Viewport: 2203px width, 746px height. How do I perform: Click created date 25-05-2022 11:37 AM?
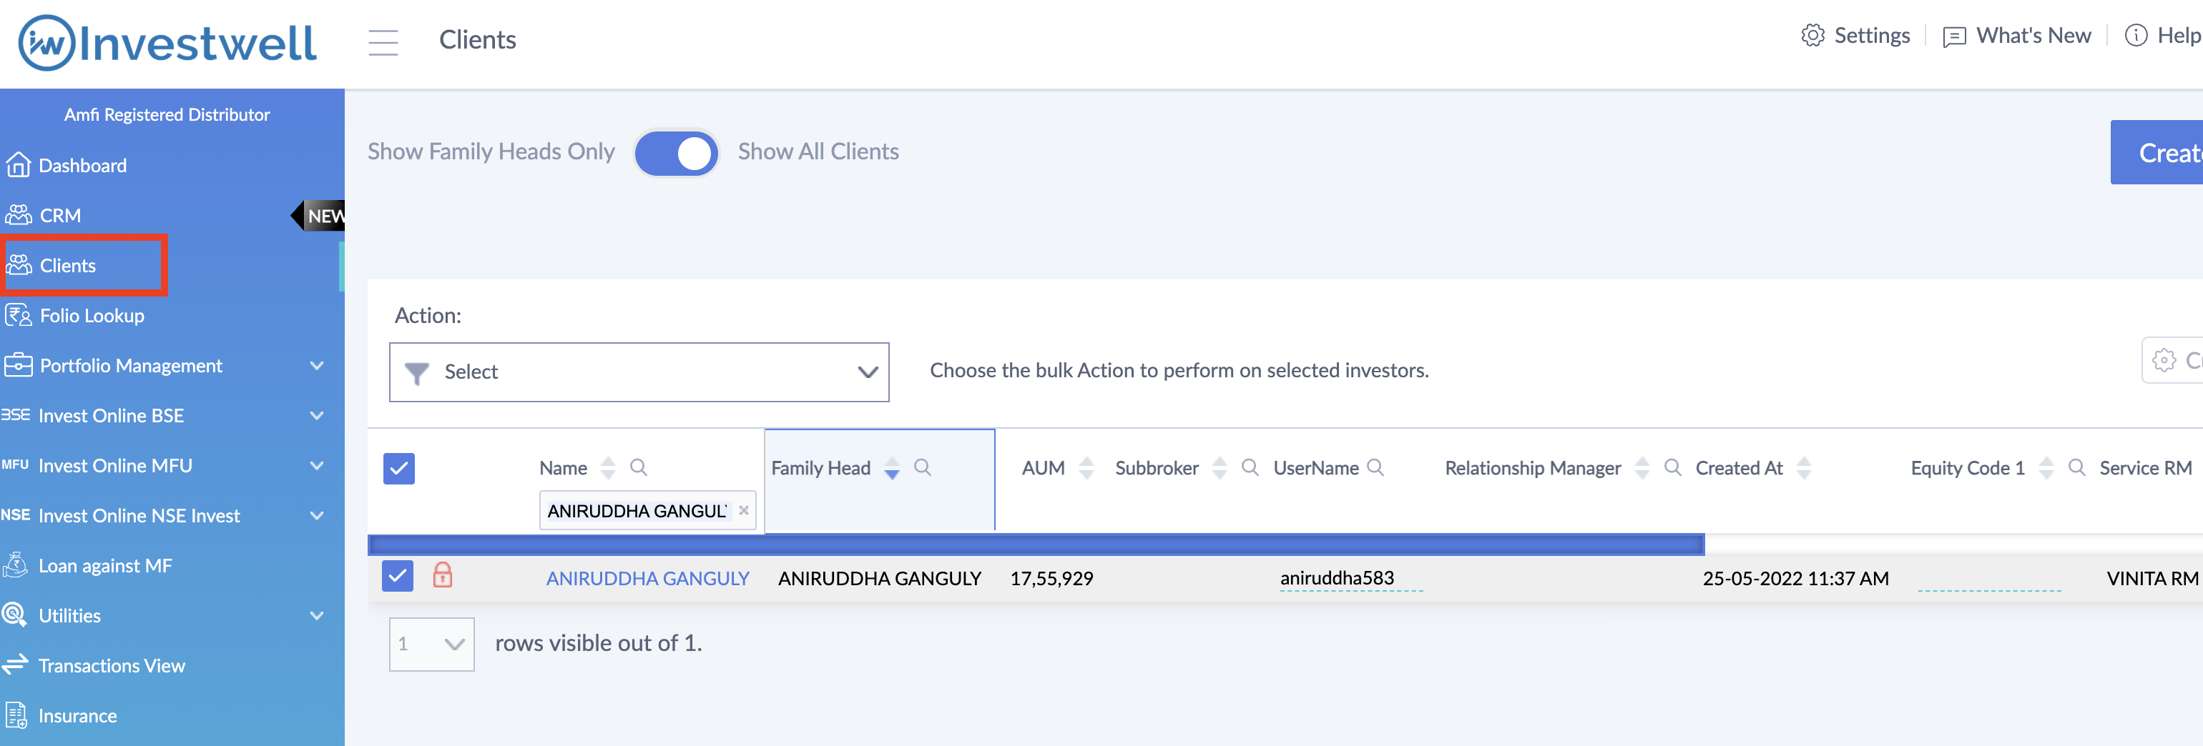(1795, 579)
